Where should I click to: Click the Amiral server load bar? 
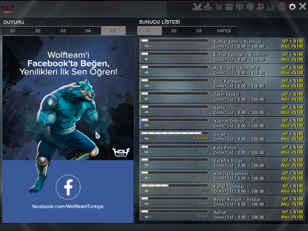(x=175, y=211)
